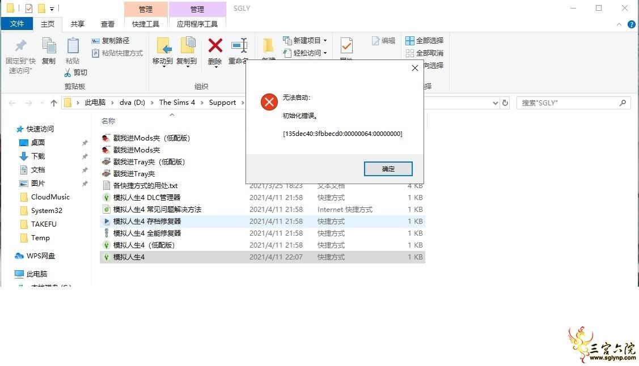
Task: Click the search magnifier icon
Action: (x=623, y=103)
